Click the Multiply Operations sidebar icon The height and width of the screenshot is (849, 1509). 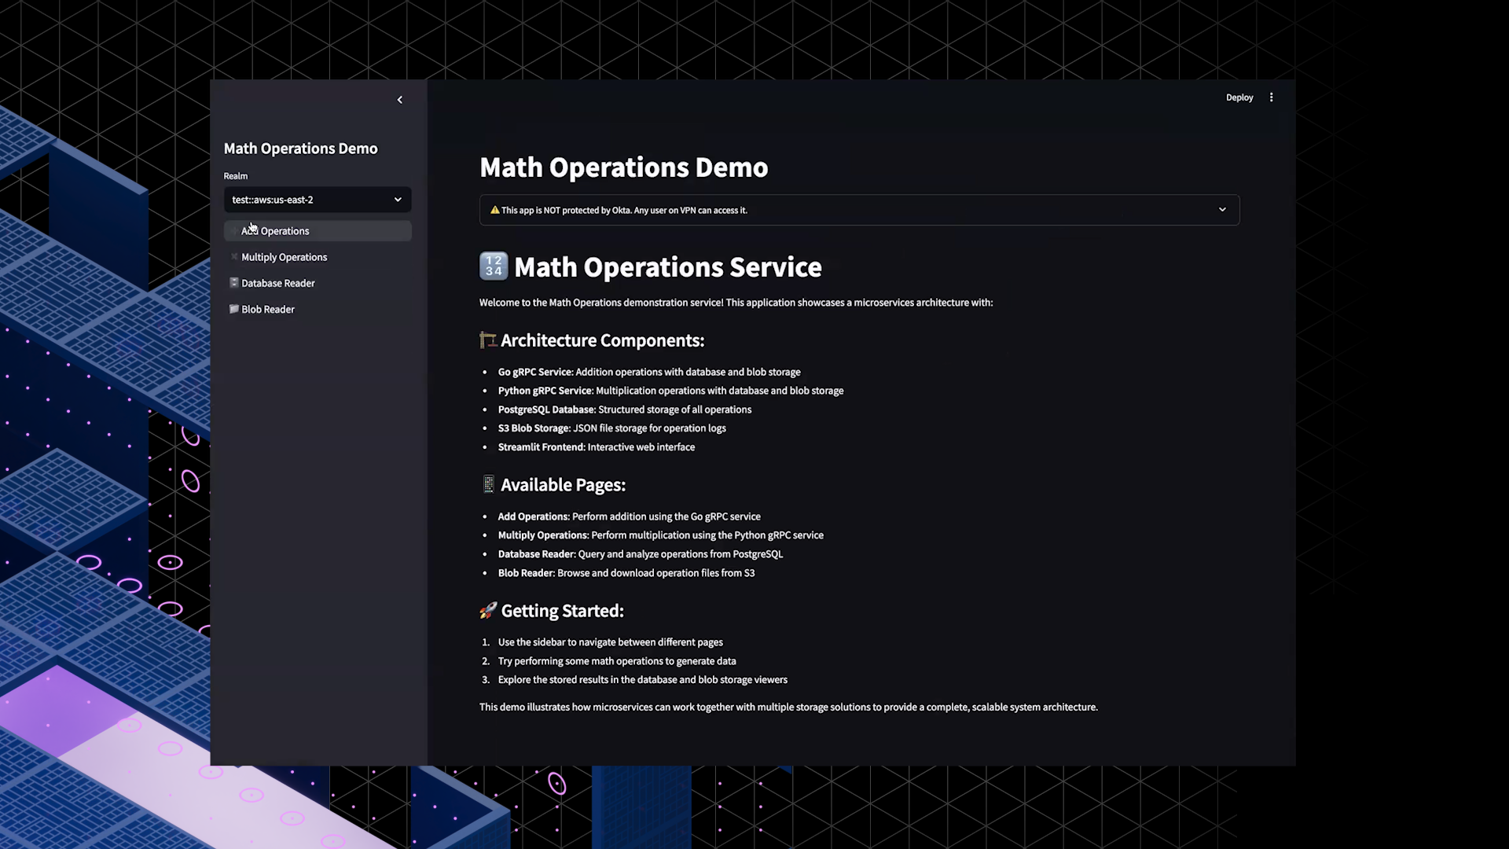click(x=234, y=256)
